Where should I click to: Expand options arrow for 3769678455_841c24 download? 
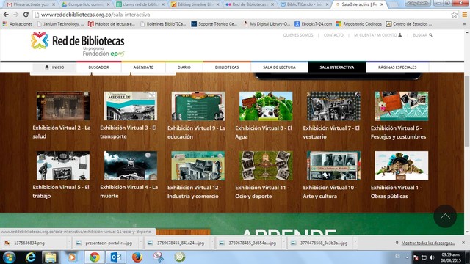(212, 241)
